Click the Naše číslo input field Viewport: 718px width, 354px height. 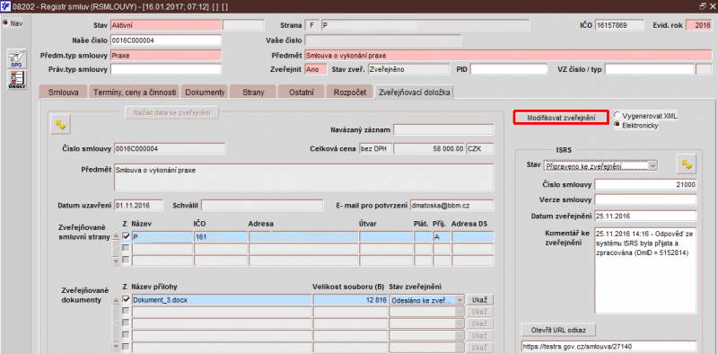point(166,40)
